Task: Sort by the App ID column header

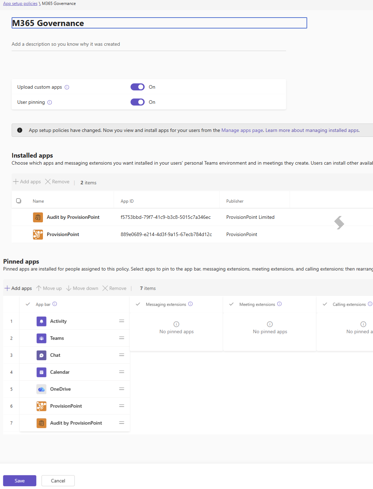Action: pos(127,201)
